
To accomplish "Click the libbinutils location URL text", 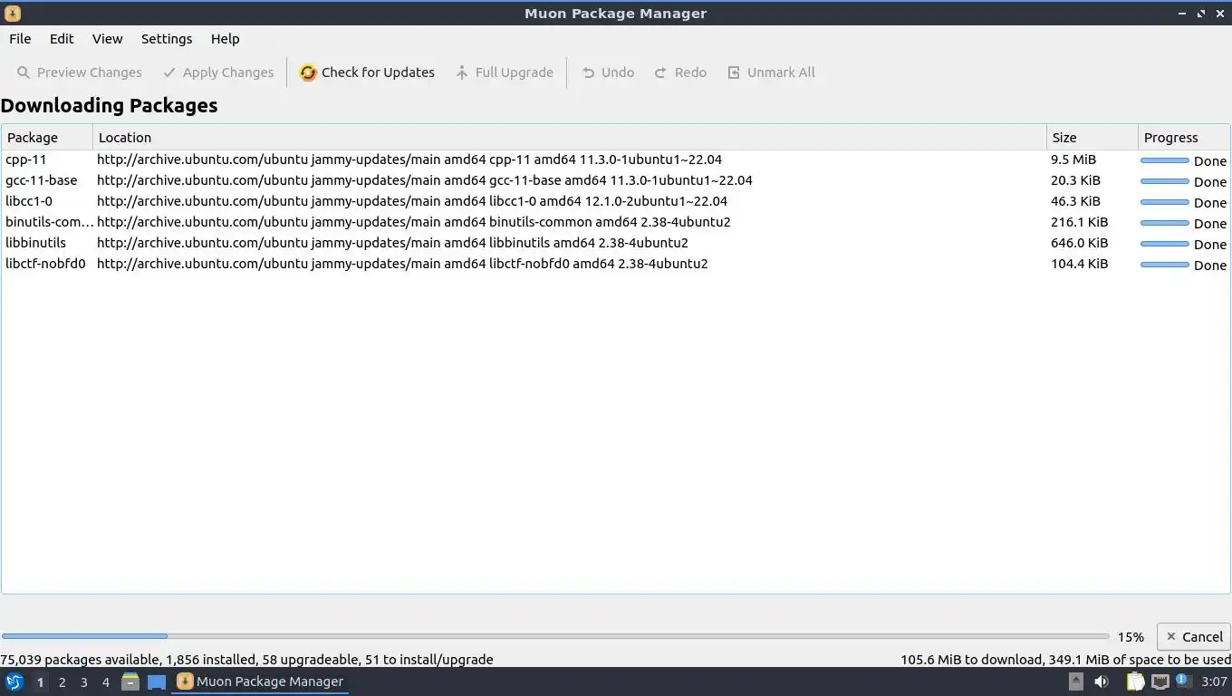I will 392,243.
